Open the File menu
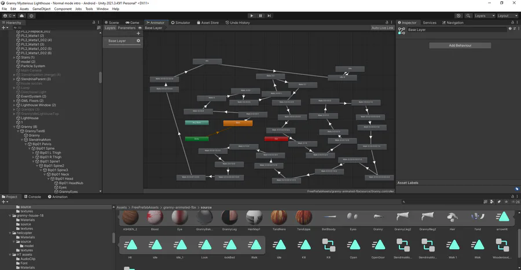Screen dimensions: 521x270 4,9
